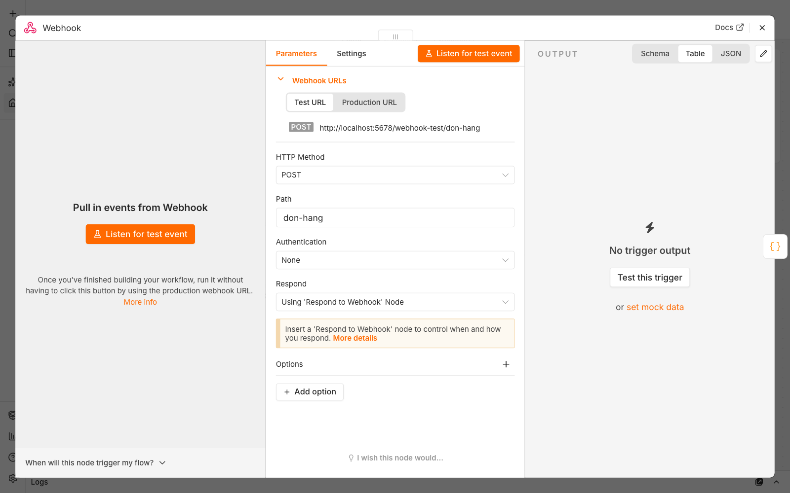The height and width of the screenshot is (493, 790).
Task: Expand 'When will this node trigger my flow?'
Action: [x=95, y=463]
